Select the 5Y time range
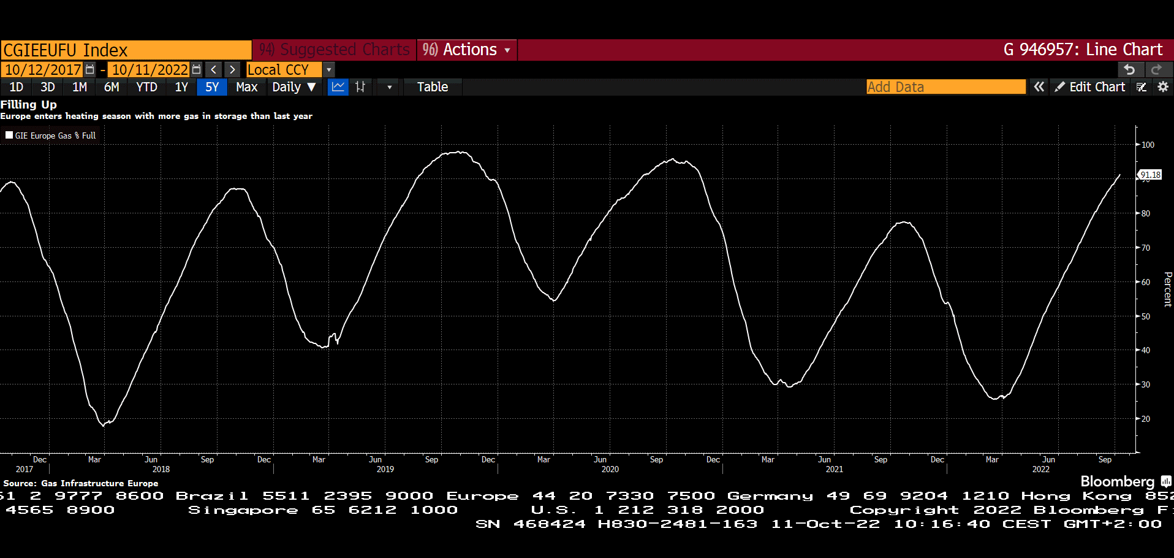 (x=211, y=87)
